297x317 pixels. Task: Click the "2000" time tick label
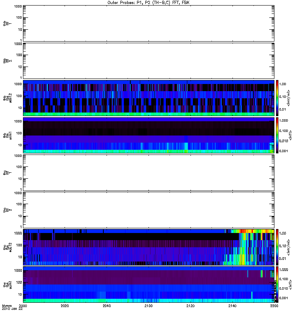click(x=23, y=306)
